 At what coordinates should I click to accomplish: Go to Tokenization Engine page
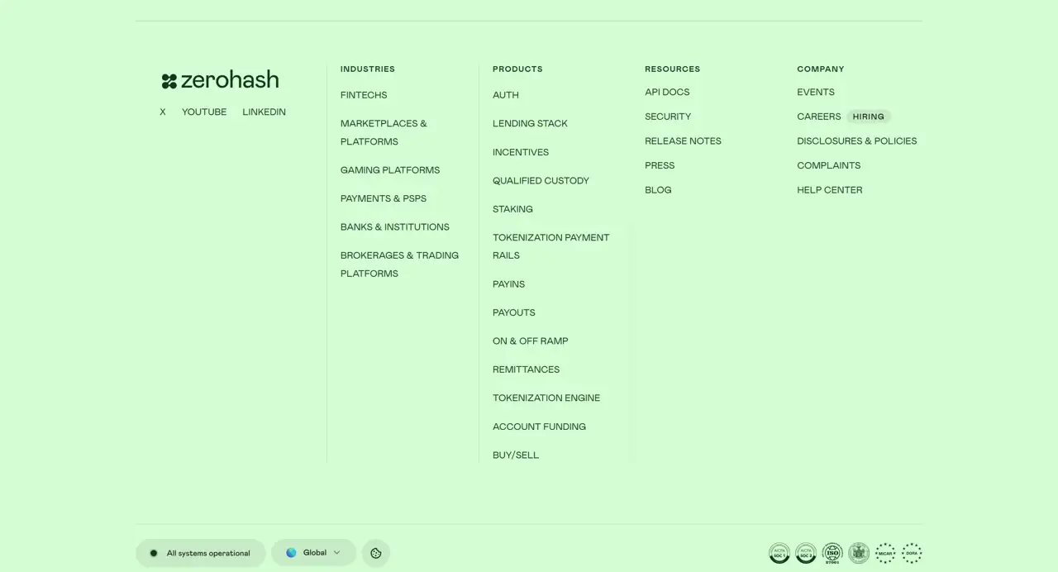pos(546,398)
